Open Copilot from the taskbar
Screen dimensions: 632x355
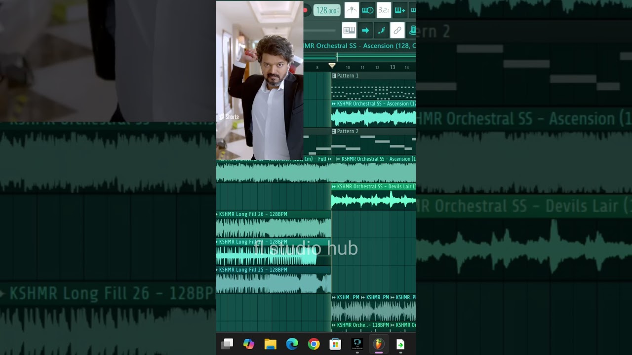[x=249, y=344]
